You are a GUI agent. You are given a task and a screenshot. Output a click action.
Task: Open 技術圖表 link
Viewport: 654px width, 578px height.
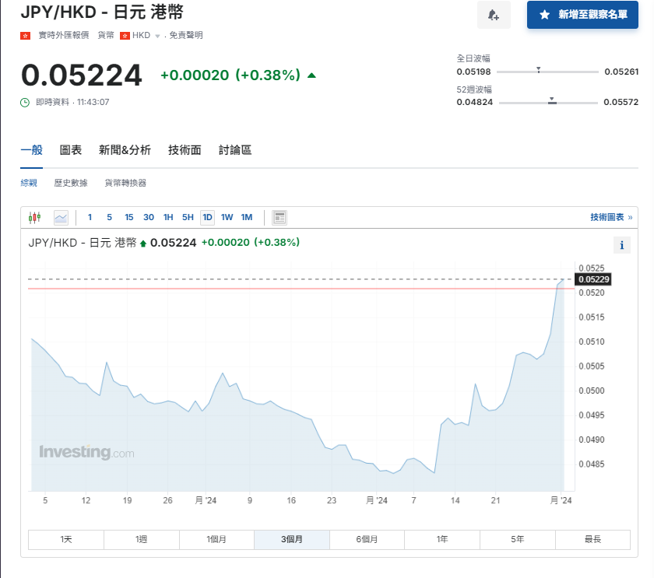coord(610,217)
